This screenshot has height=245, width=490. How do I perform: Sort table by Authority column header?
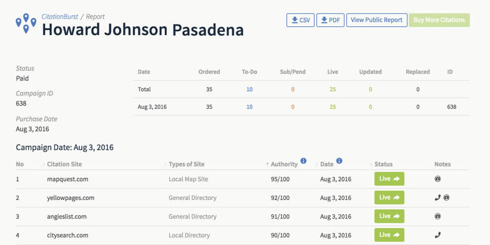click(x=284, y=164)
